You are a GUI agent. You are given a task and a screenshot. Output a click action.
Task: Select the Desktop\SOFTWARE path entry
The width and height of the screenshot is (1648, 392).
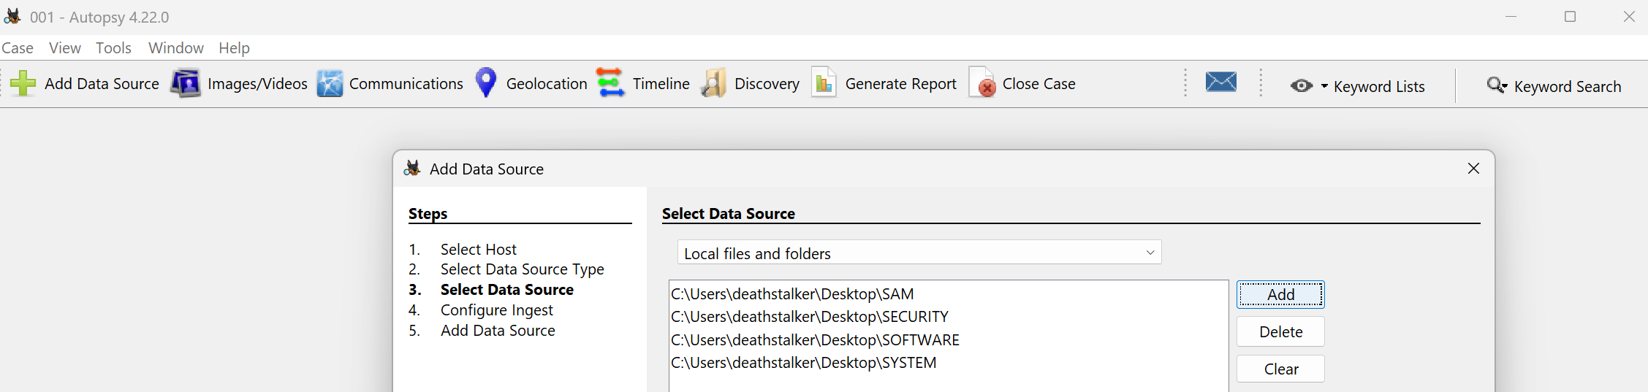click(815, 339)
